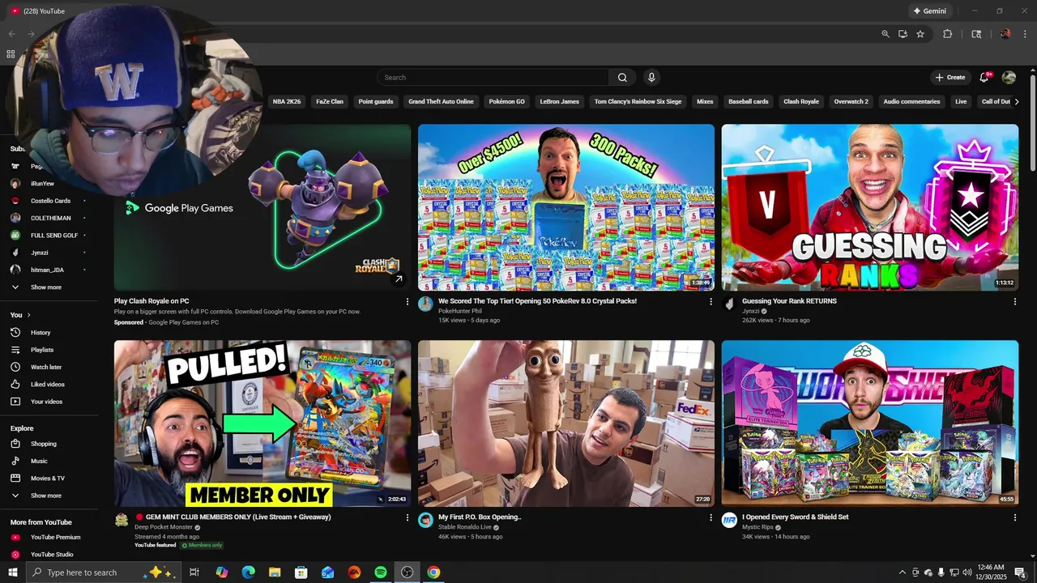The width and height of the screenshot is (1037, 583).
Task: Click the Create button
Action: 950,78
